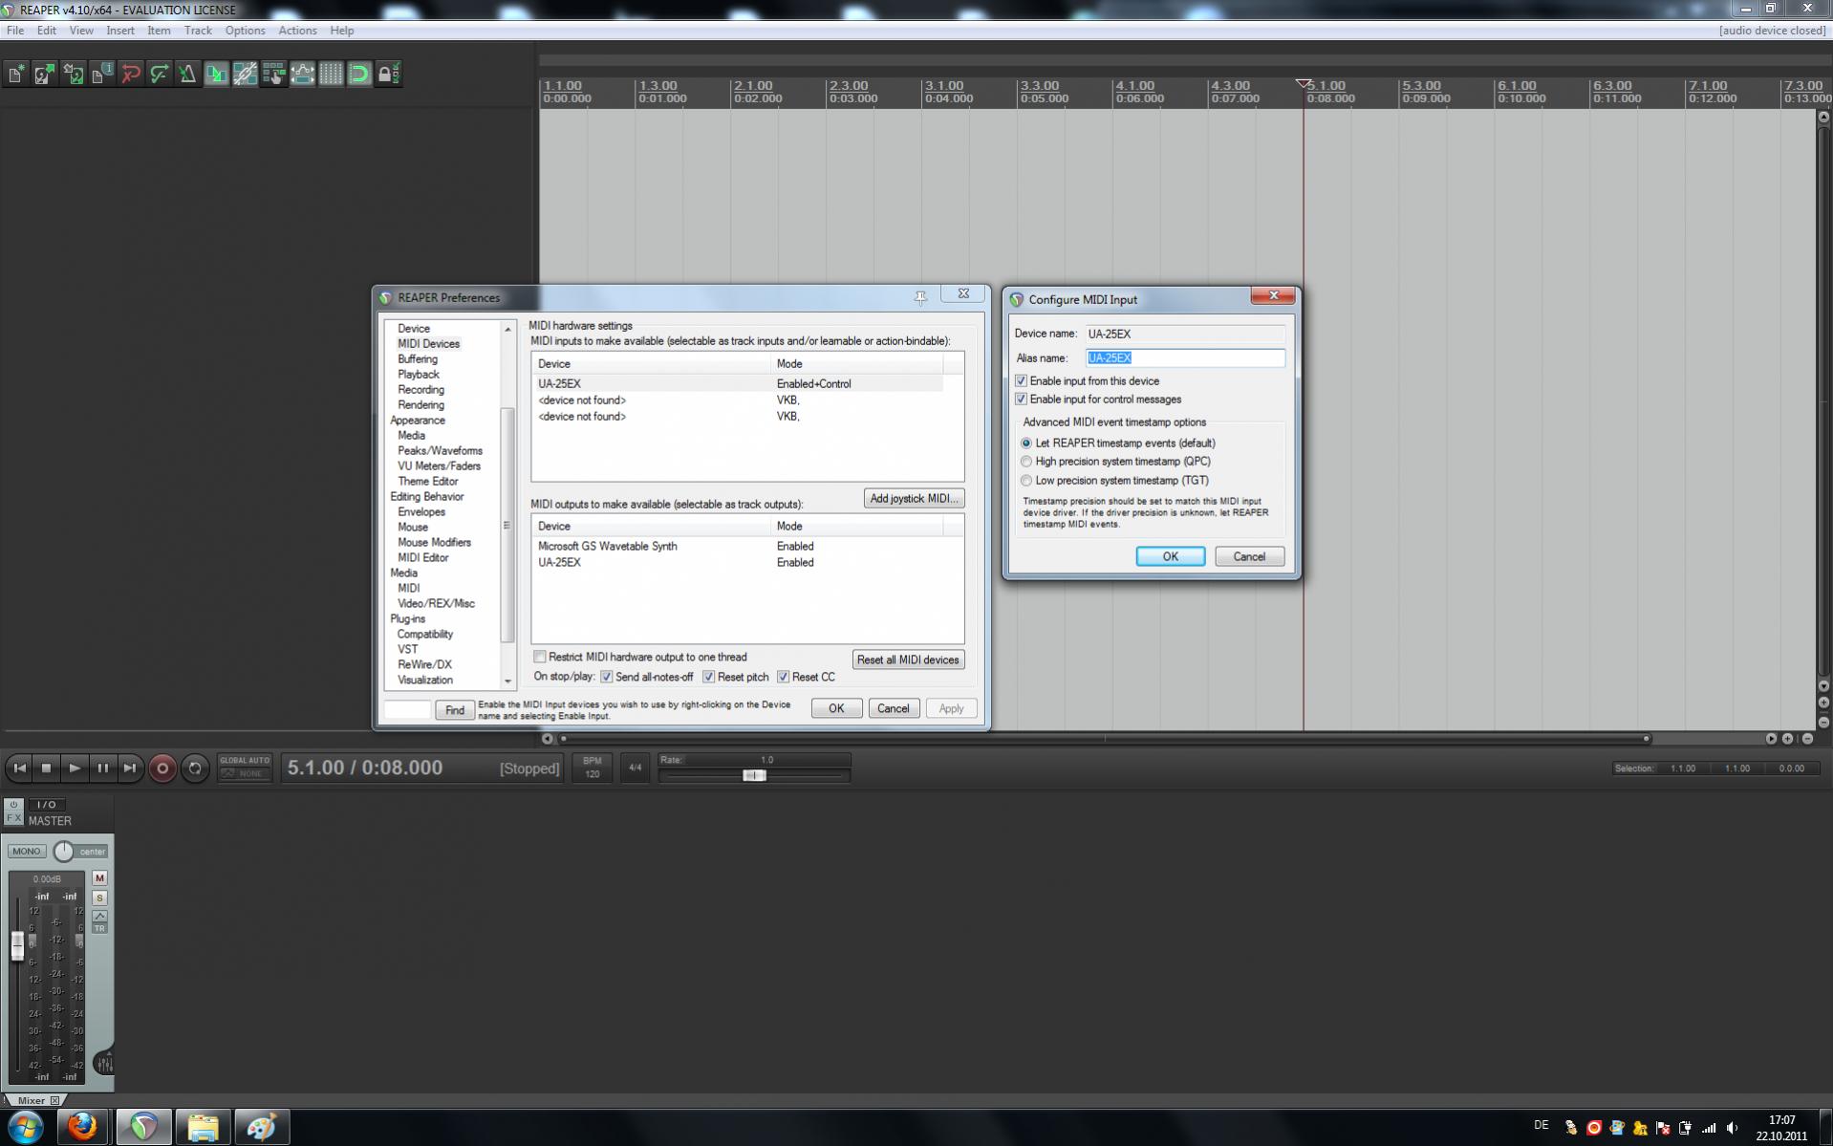Mute the master track with M button
Image resolution: width=1833 pixels, height=1146 pixels.
click(x=99, y=878)
